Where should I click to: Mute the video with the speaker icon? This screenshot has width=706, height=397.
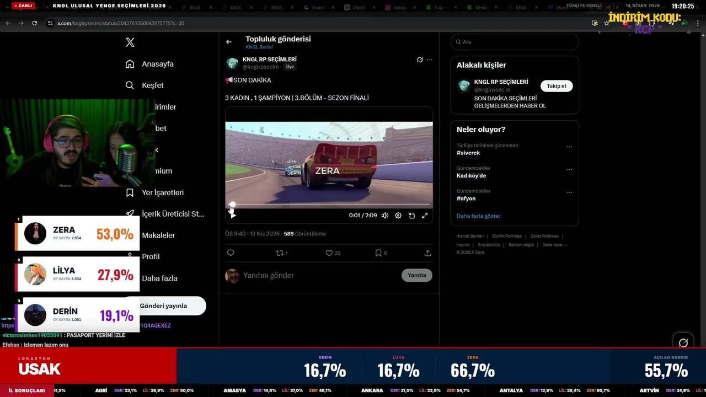coord(385,216)
